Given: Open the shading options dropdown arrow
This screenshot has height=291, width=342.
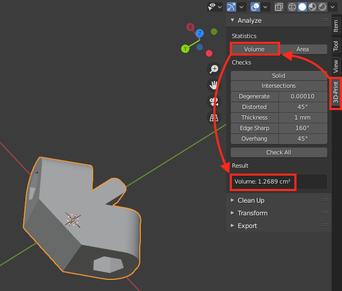Looking at the screenshot, I should tap(332, 7).
